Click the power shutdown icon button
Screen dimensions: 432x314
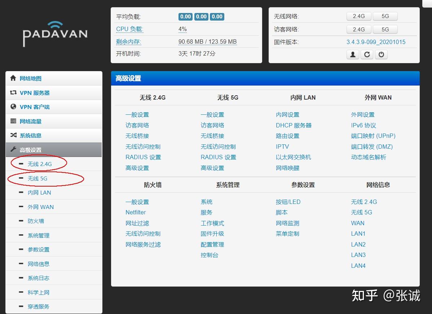(x=381, y=54)
